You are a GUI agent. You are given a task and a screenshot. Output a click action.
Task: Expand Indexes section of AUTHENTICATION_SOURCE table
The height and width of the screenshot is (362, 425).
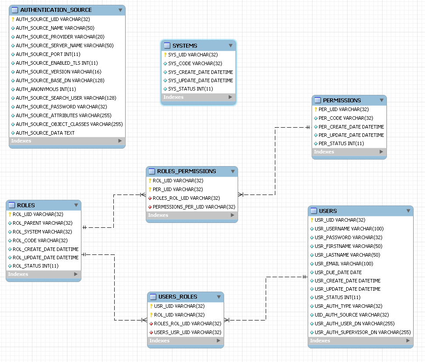pyautogui.click(x=120, y=141)
